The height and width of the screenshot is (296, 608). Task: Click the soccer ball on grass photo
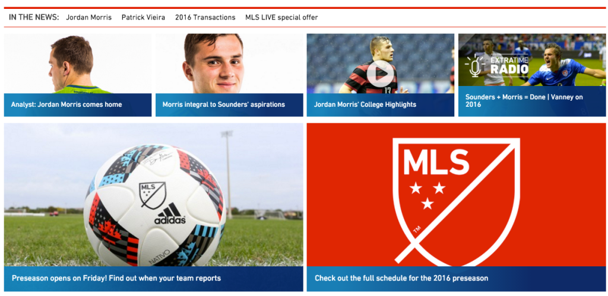(x=154, y=195)
